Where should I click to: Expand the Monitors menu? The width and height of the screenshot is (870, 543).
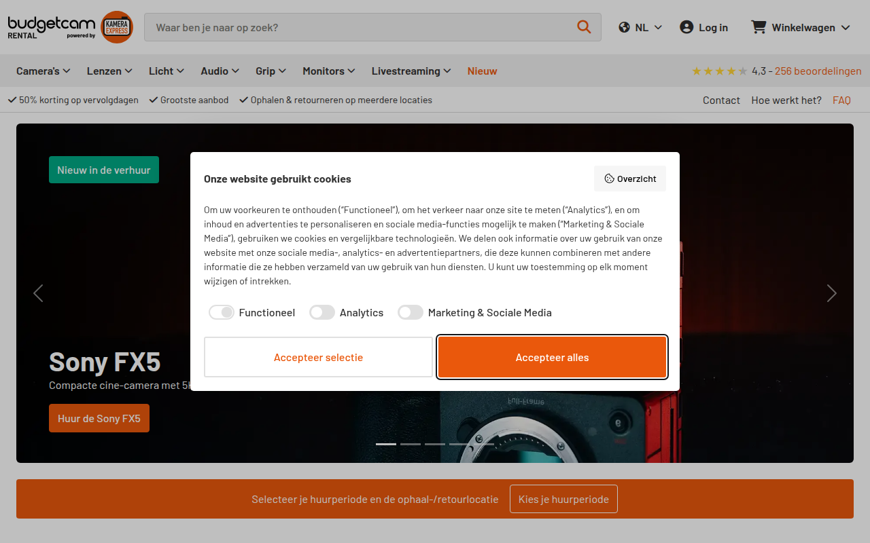pyautogui.click(x=329, y=71)
